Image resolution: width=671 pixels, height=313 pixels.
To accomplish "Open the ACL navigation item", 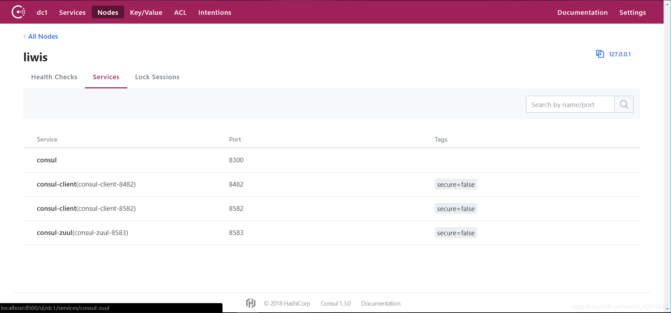I will pos(180,12).
